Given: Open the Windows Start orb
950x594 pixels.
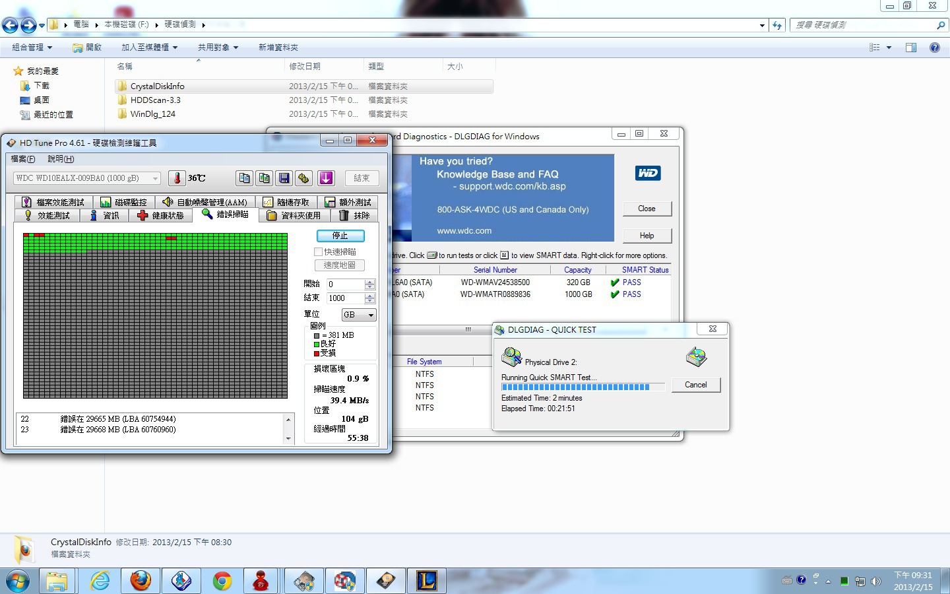Looking at the screenshot, I should click(18, 581).
